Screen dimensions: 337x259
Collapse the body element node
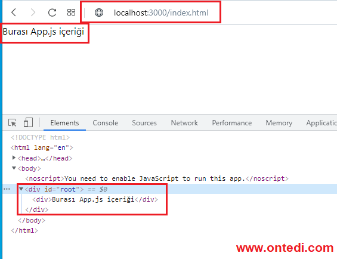pos(14,168)
